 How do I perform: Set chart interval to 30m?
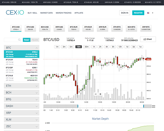pyautogui.click(x=87, y=47)
